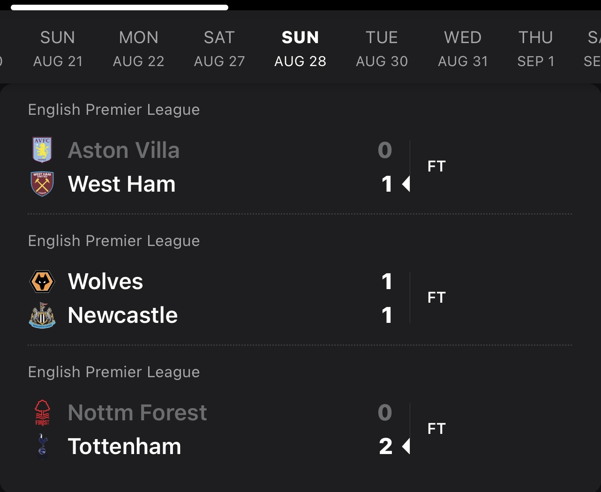Open the Tottenham team name
Screen dimensions: 601x492
[124, 446]
